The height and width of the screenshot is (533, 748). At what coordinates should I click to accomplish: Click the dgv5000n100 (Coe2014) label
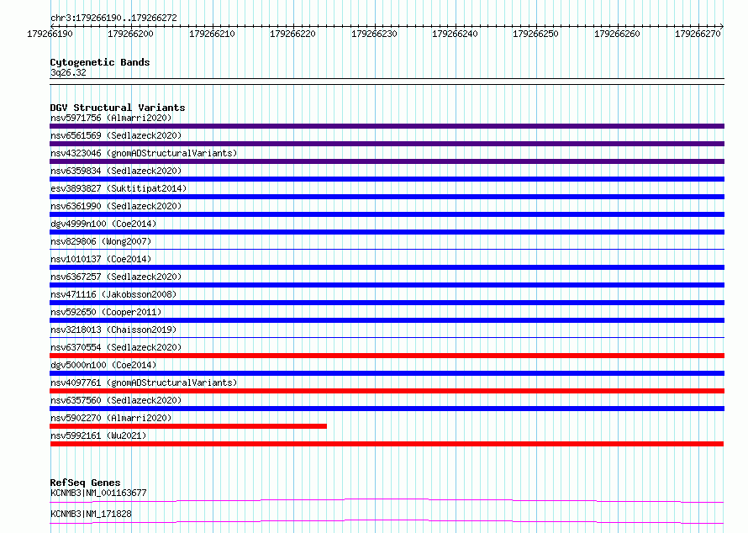103,365
